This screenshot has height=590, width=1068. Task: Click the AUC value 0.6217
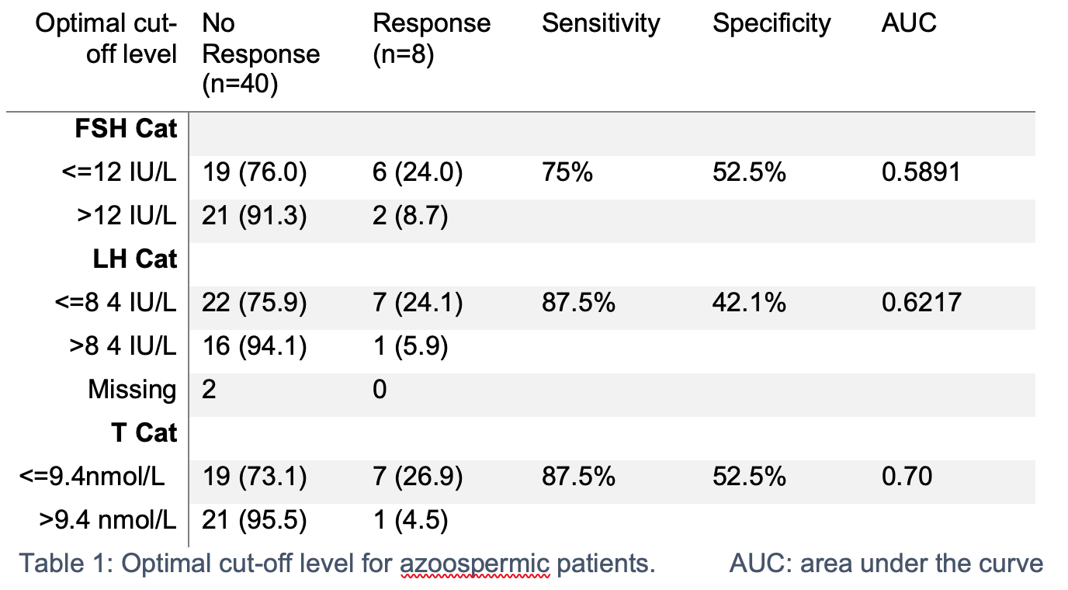tap(921, 302)
